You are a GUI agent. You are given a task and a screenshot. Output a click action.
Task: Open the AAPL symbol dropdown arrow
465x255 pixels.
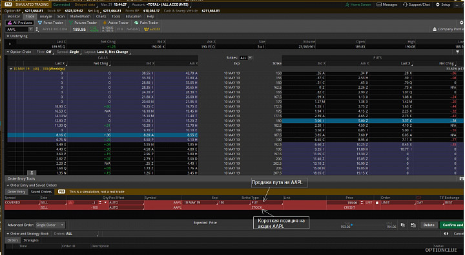[x=30, y=29]
